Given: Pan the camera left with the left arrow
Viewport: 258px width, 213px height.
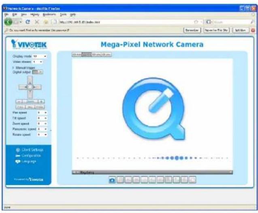Looking at the screenshot, I should click(23, 87).
